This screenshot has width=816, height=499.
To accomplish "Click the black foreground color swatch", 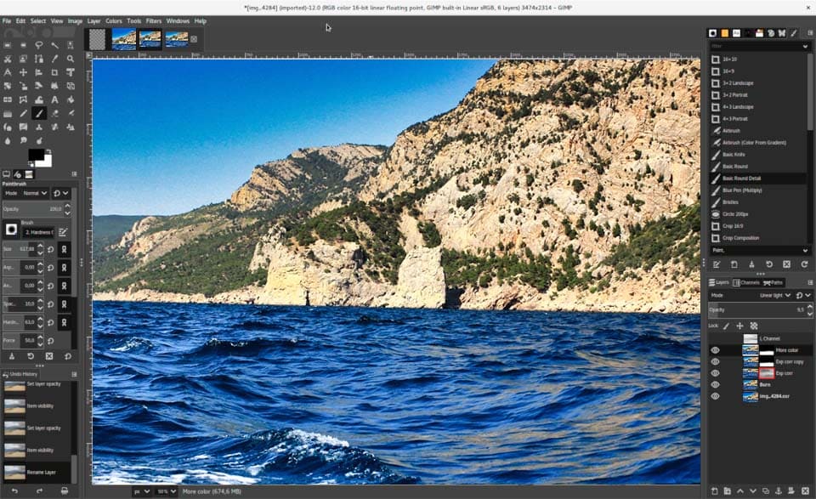I will 36,156.
